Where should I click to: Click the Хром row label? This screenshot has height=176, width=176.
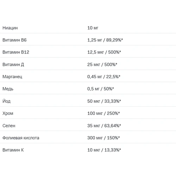(8, 114)
